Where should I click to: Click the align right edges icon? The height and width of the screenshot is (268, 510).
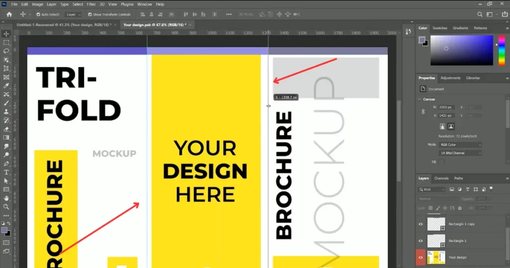(160, 14)
